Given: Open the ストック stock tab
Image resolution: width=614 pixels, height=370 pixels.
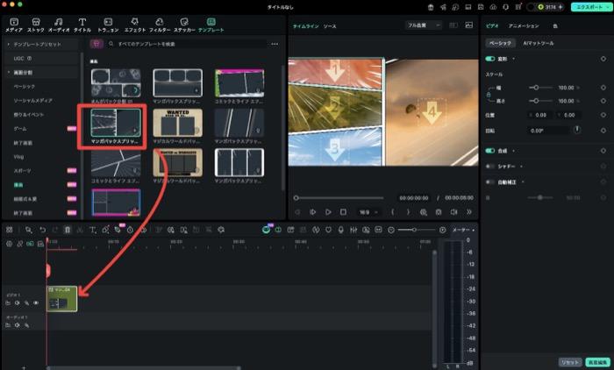Looking at the screenshot, I should [36, 25].
